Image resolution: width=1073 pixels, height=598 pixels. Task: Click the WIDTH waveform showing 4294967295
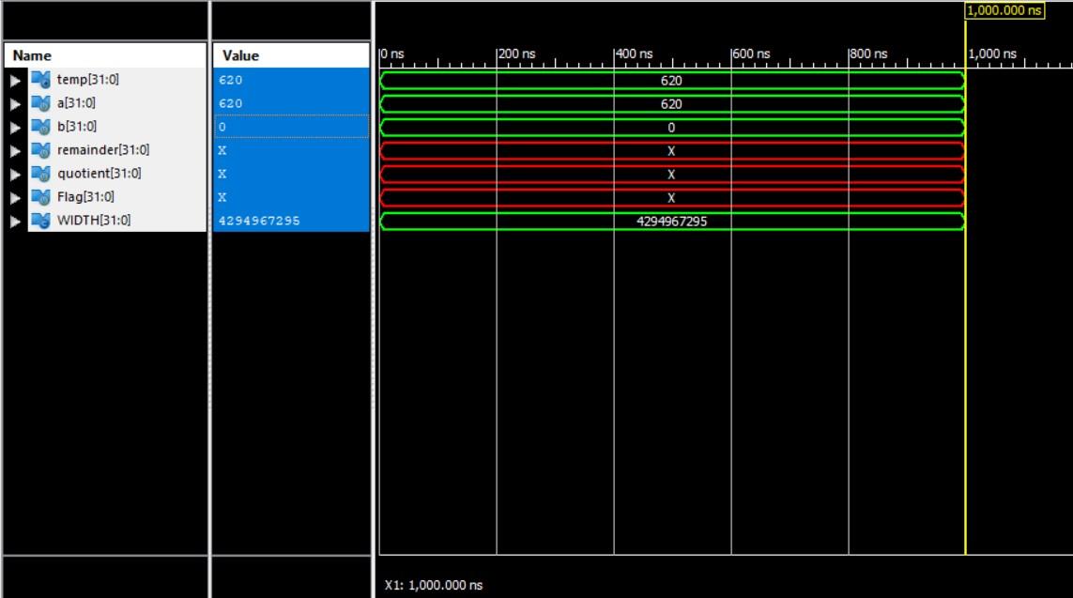click(672, 221)
